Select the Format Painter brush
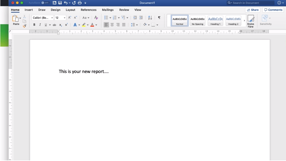This screenshot has width=286, height=161. tap(24, 26)
